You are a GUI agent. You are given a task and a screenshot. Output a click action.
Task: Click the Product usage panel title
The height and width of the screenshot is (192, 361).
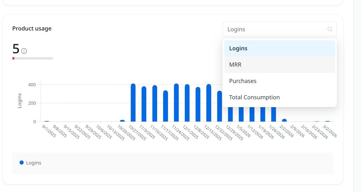pos(32,28)
